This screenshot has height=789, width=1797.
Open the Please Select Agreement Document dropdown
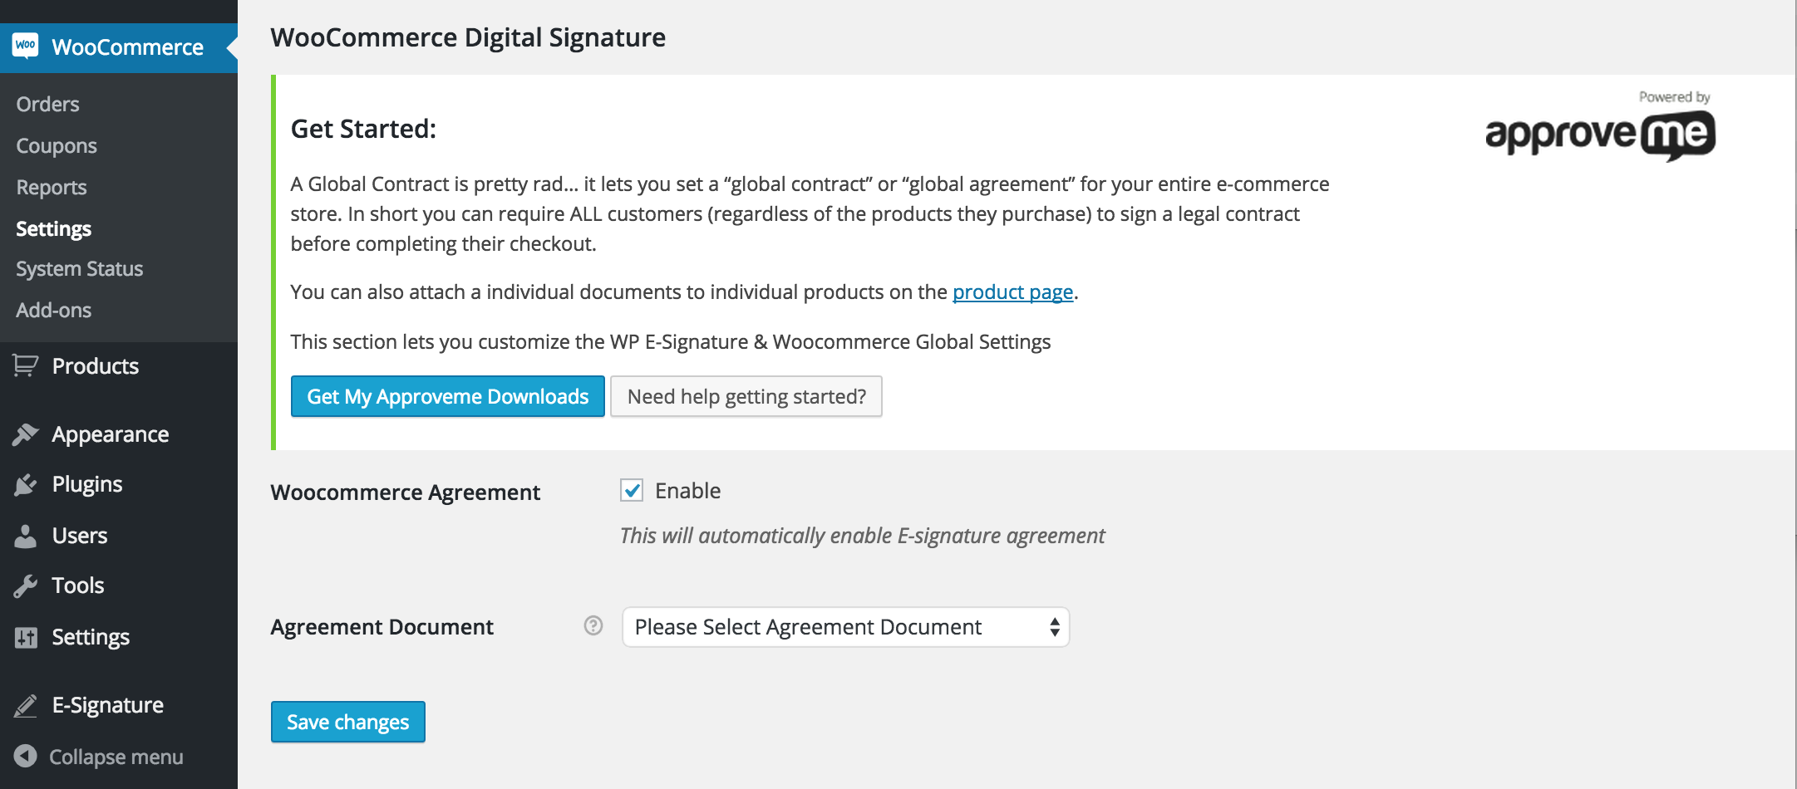(x=845, y=627)
